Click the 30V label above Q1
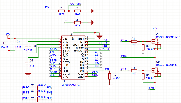 pyautogui.click(x=155, y=29)
